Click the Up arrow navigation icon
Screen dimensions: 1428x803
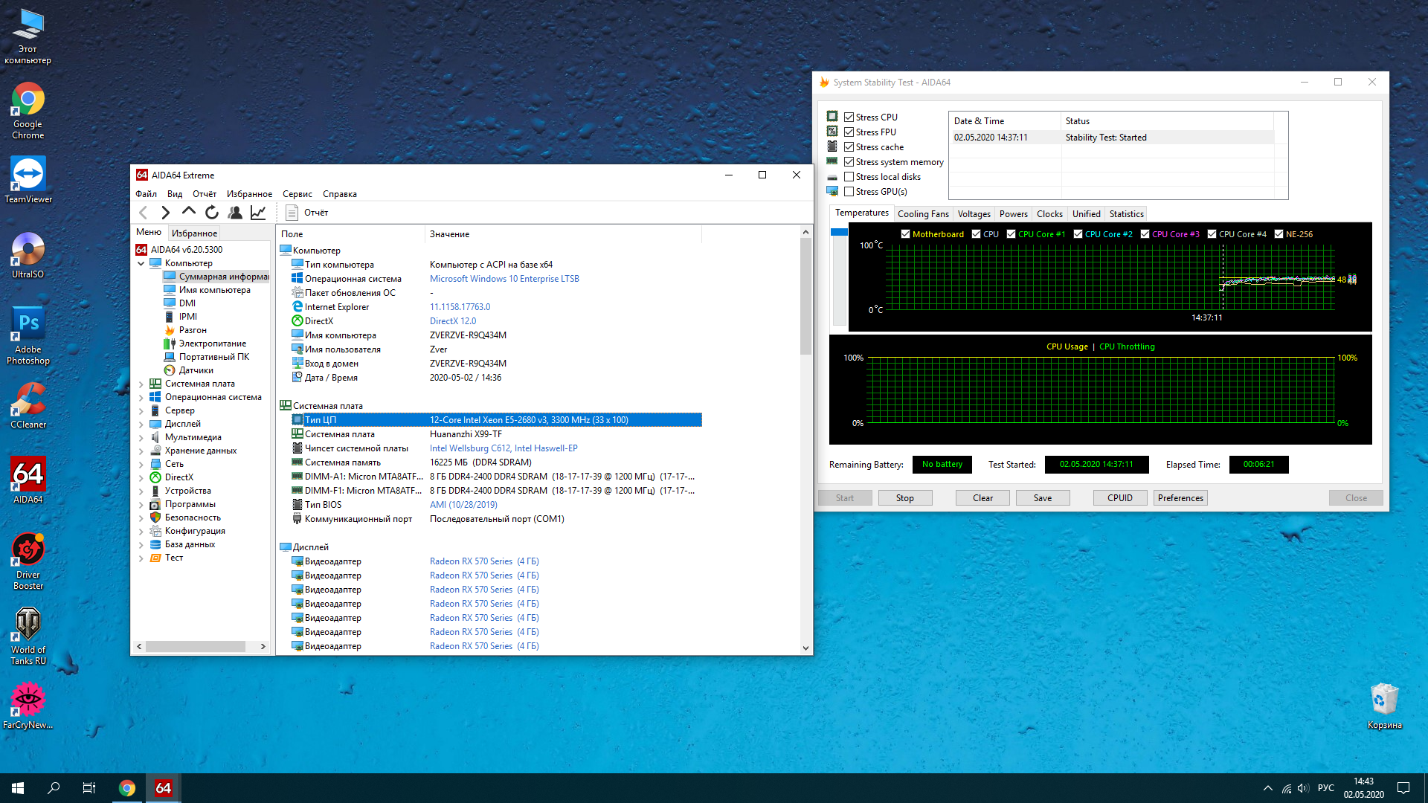tap(189, 212)
